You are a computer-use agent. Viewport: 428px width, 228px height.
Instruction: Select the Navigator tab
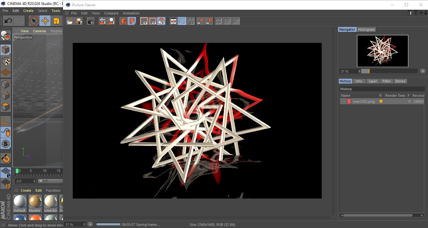point(347,29)
